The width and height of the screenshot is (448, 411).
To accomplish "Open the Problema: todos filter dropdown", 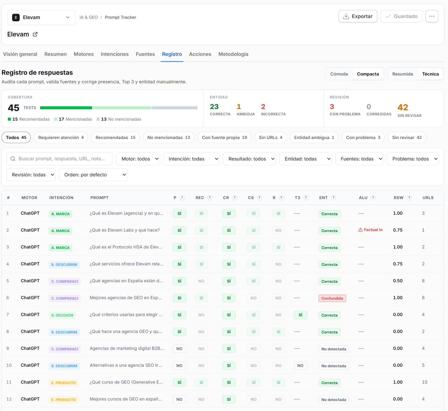I will 413,159.
